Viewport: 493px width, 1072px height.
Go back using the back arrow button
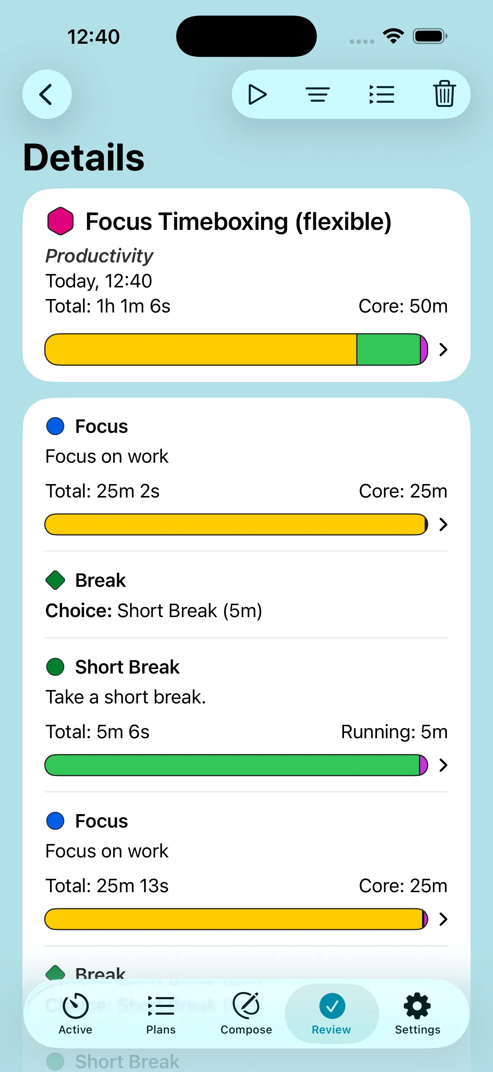pyautogui.click(x=47, y=95)
